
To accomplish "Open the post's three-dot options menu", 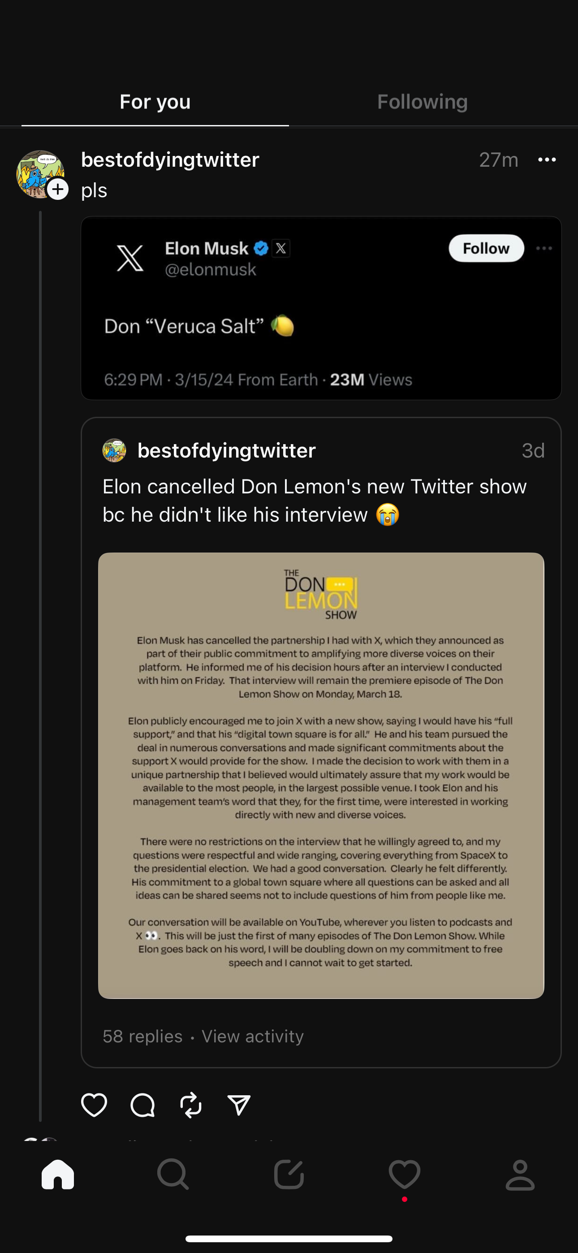I will tap(547, 160).
